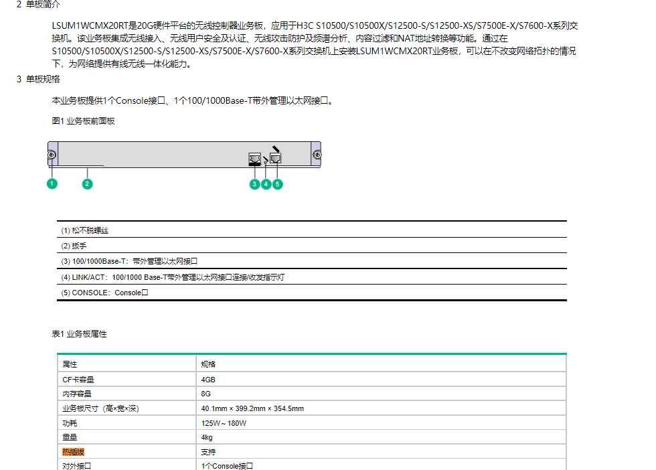The width and height of the screenshot is (656, 470).
Task: Click the line starting "下，为网络提供有线无线一体化能力"
Action: 122,64
